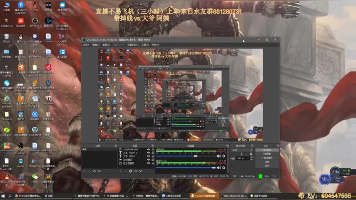Click 退出 exit button in Controls

pyautogui.click(x=267, y=166)
